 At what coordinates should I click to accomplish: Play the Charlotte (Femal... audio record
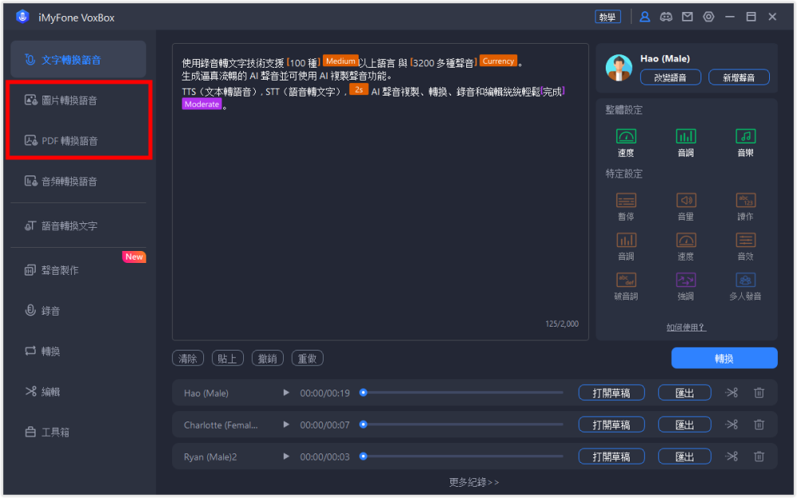click(286, 425)
